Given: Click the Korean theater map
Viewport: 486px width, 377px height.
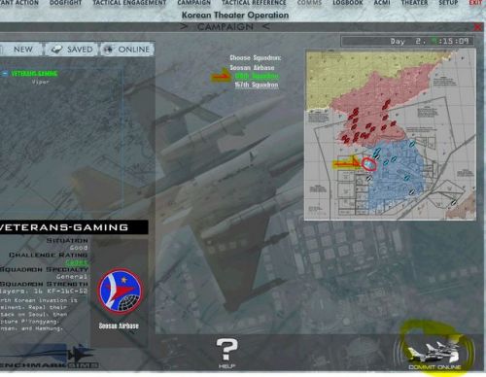Looking at the screenshot, I should [391, 135].
